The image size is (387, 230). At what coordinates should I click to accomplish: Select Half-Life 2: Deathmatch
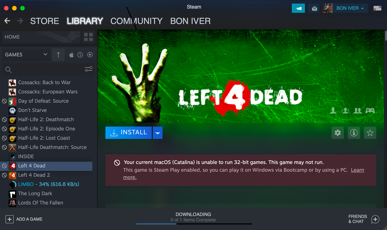tap(46, 120)
